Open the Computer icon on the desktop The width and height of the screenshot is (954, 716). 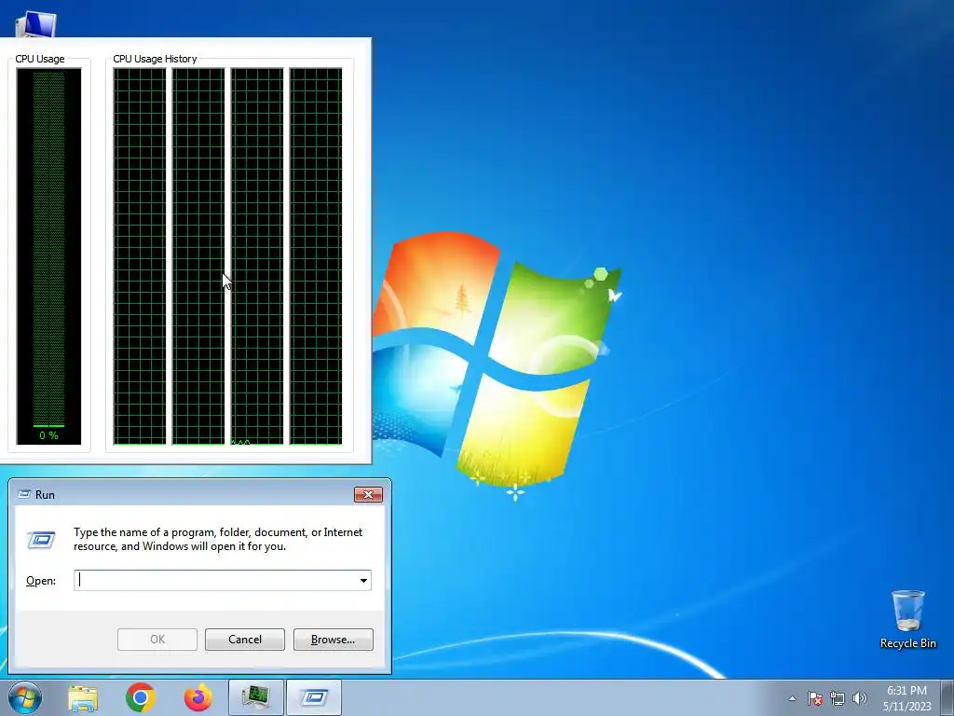pyautogui.click(x=35, y=24)
